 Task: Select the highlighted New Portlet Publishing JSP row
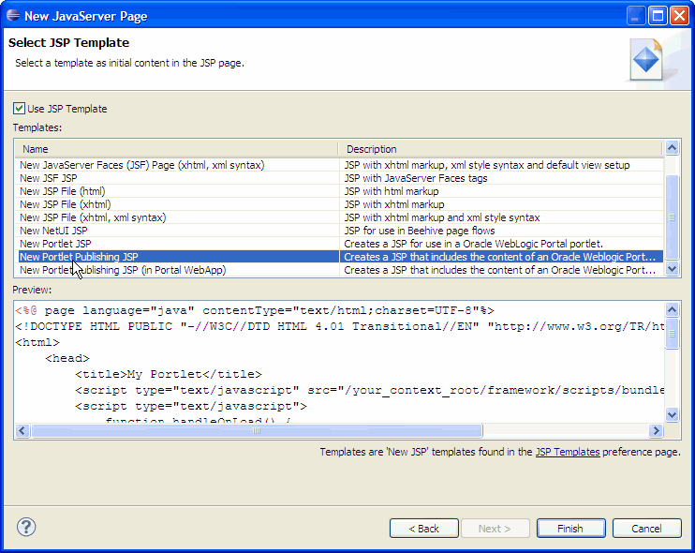[340, 257]
